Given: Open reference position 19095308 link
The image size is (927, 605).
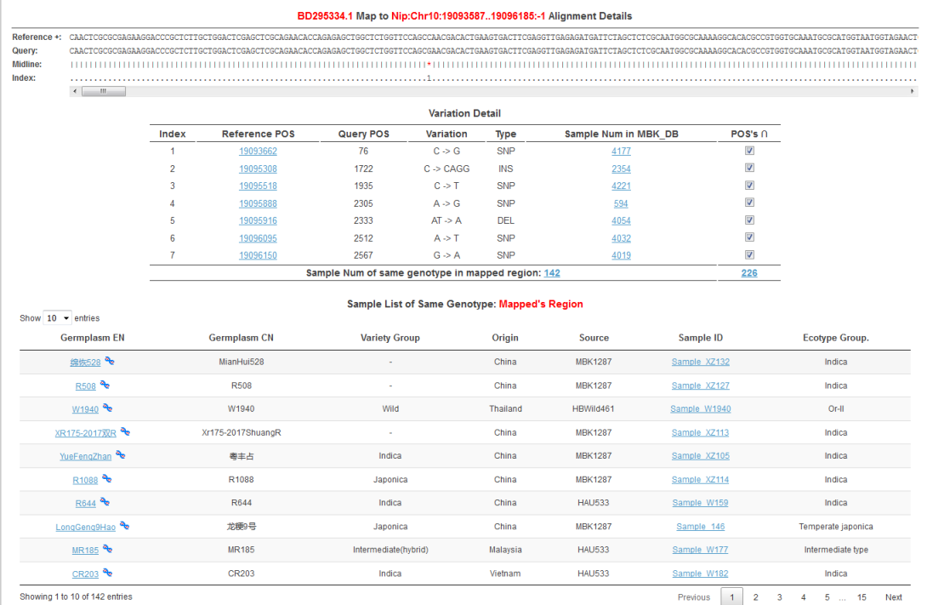Looking at the screenshot, I should point(258,169).
